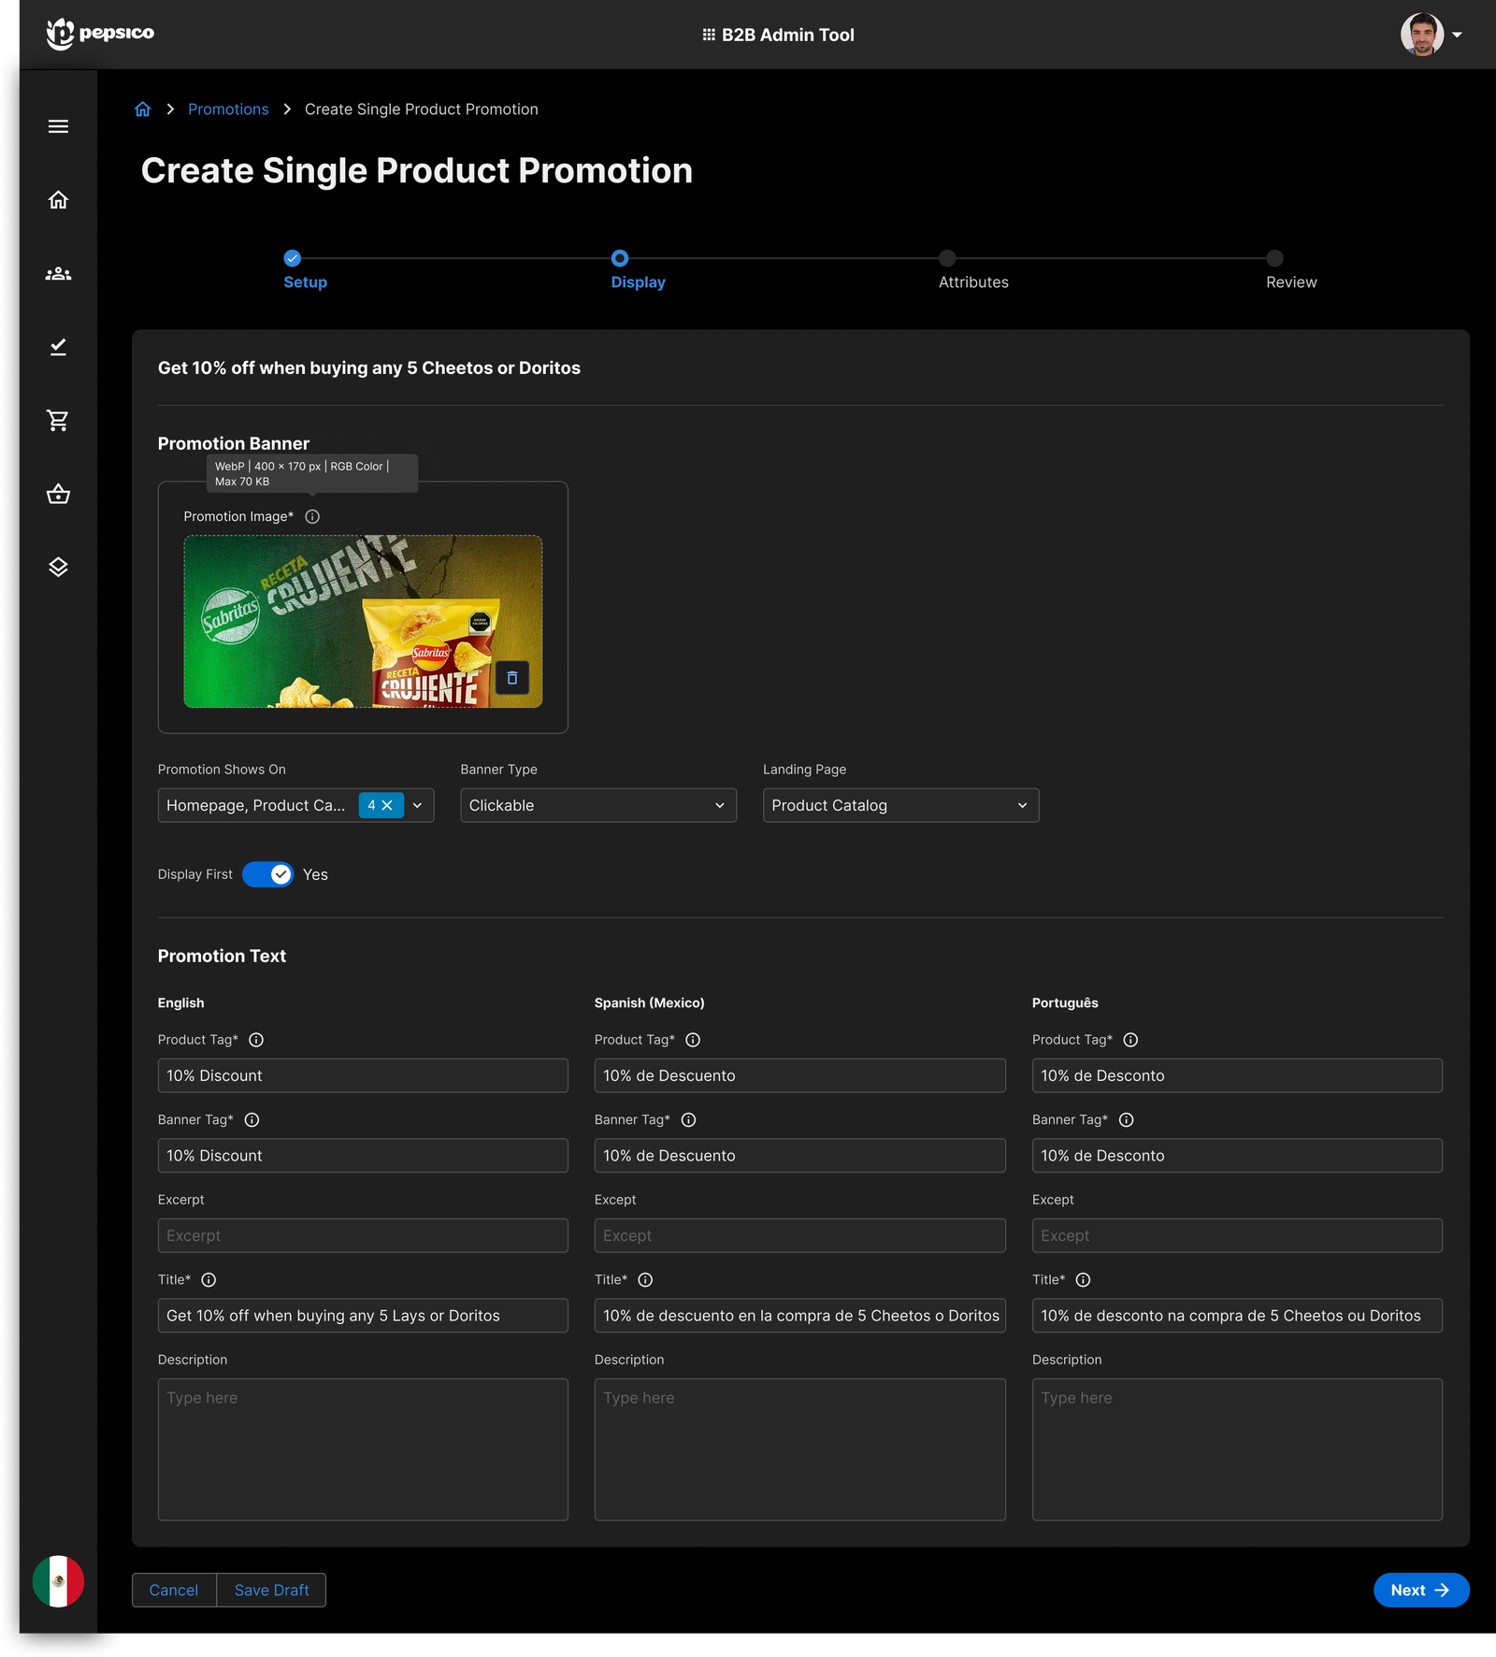Screen dimensions: 1496x1657
Task: Open the users group sidebar icon
Action: pyautogui.click(x=58, y=274)
